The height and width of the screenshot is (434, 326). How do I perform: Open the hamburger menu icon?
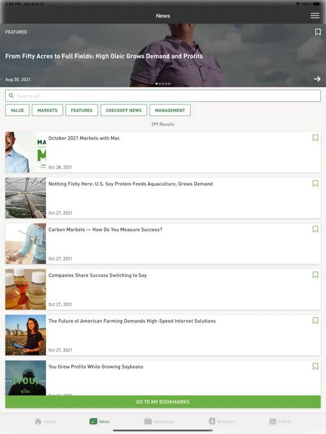(x=315, y=16)
